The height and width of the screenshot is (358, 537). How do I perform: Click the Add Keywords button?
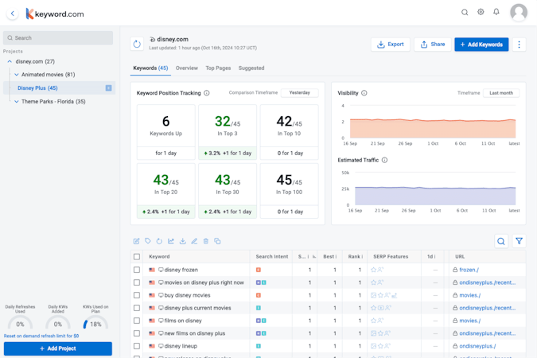click(481, 45)
